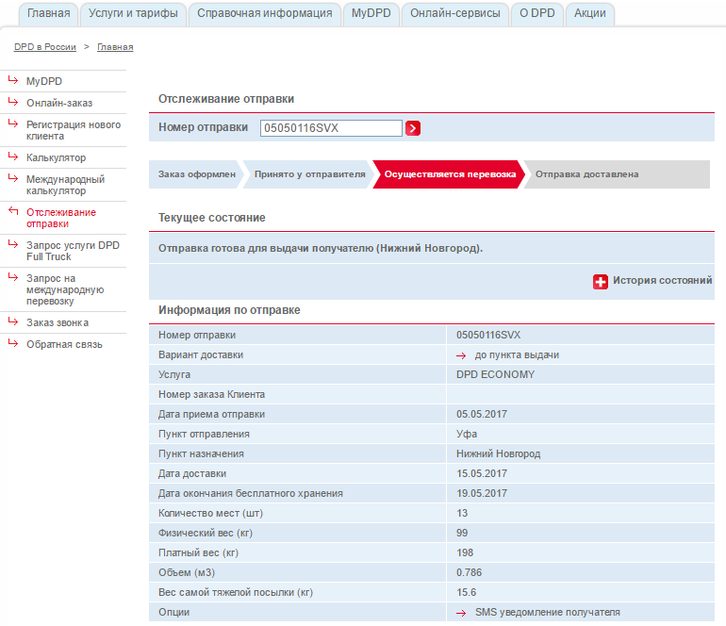Open the Услуги и тарифы tab

[x=133, y=13]
